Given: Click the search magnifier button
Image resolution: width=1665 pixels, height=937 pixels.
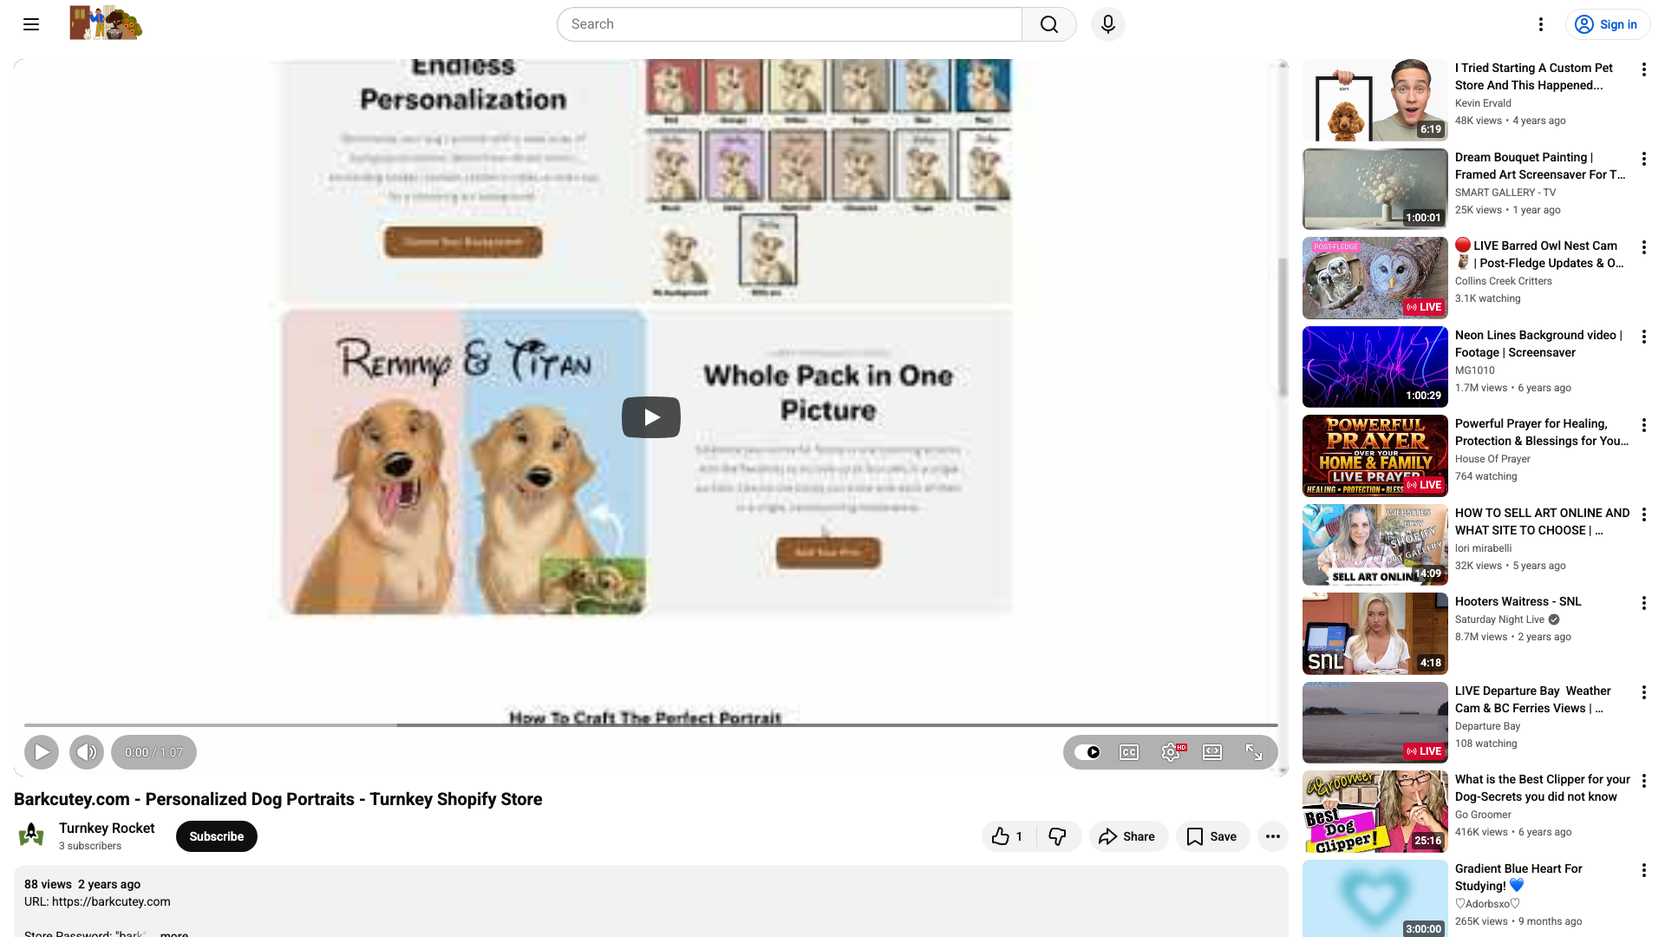Looking at the screenshot, I should point(1049,24).
